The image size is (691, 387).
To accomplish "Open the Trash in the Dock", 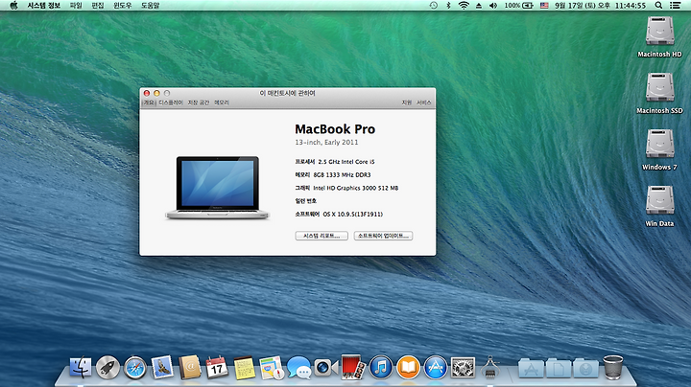I will click(x=613, y=368).
